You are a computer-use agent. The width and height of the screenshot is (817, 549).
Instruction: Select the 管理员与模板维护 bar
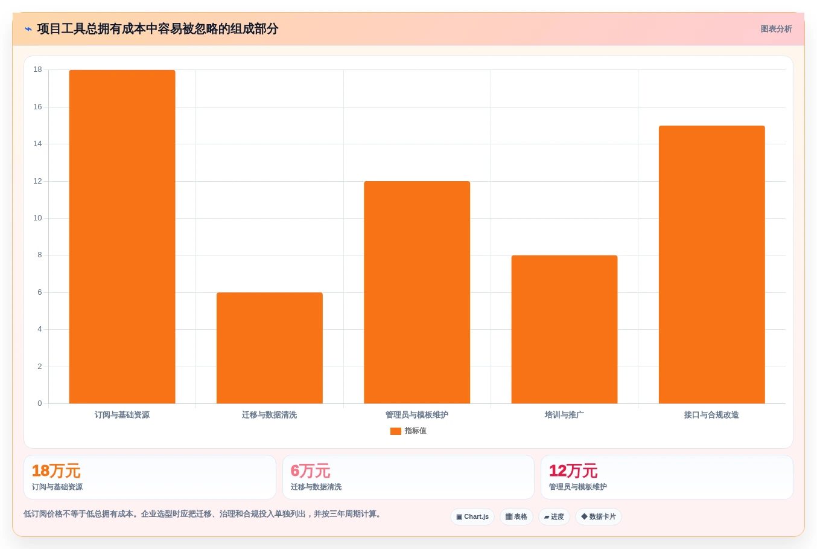(417, 292)
